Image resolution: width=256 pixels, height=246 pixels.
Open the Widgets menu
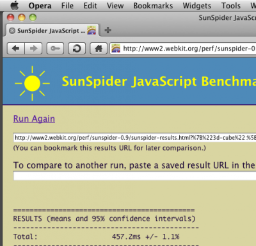tap(197, 6)
